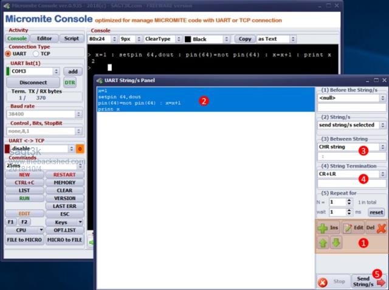This screenshot has height=290, width=389.
Task: Click the orange 0 counter icon
Action: 80,148
